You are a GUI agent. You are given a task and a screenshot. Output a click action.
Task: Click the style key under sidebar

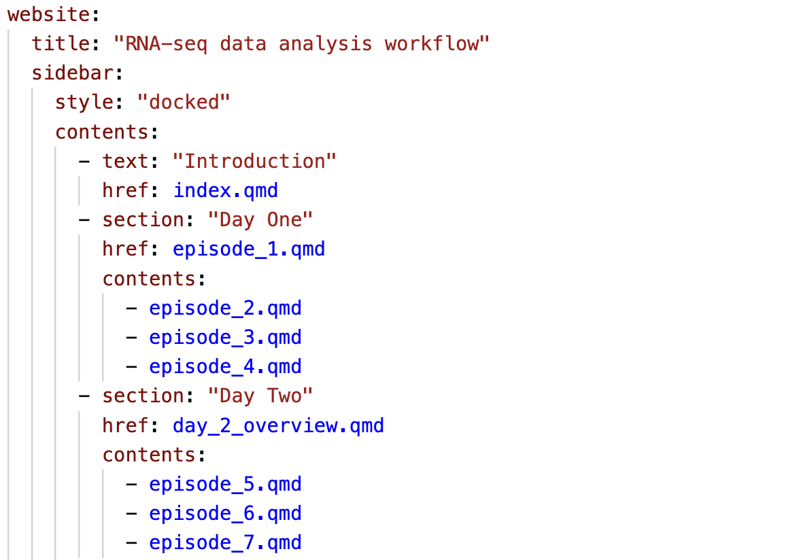tap(84, 103)
